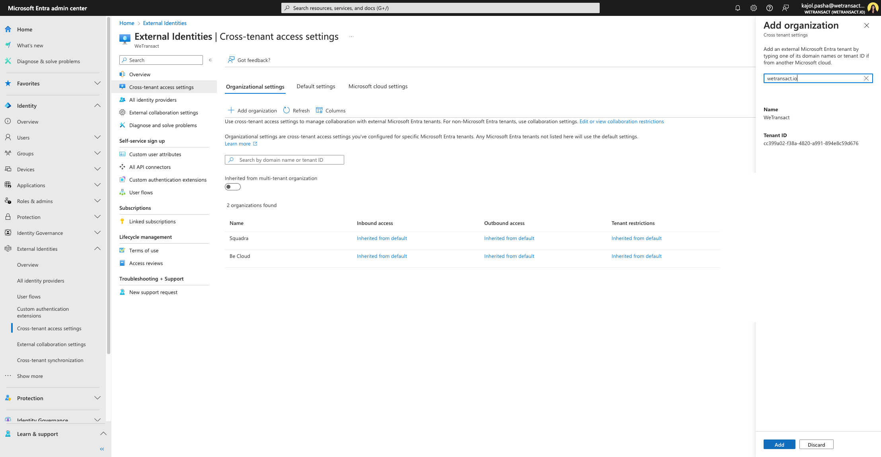Click the blue Add button

(x=779, y=445)
